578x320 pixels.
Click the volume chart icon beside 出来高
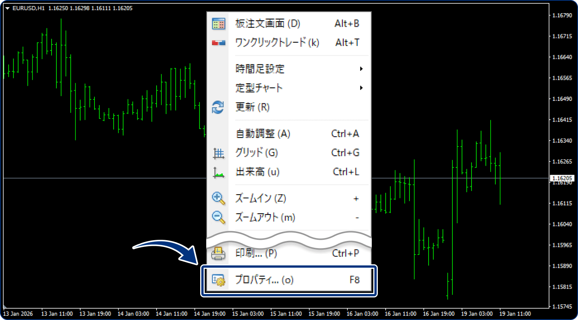point(218,172)
